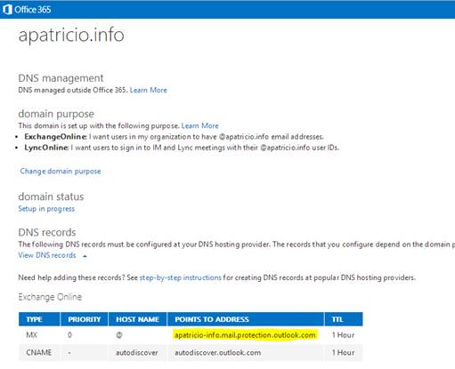
Task: Open Learn More under domain purpose
Action: tap(200, 125)
